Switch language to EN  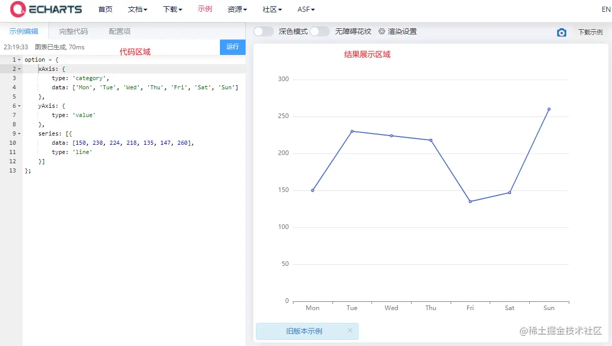(606, 9)
